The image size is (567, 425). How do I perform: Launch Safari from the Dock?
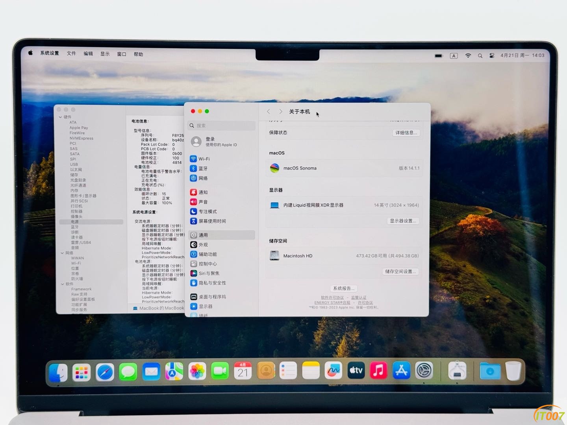105,371
